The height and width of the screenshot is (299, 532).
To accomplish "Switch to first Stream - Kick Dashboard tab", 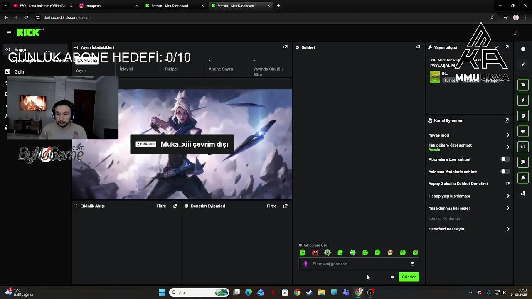I will [175, 6].
